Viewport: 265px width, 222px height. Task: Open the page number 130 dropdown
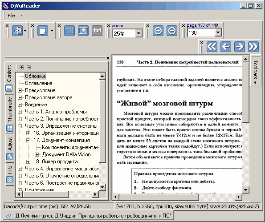pos(218,32)
